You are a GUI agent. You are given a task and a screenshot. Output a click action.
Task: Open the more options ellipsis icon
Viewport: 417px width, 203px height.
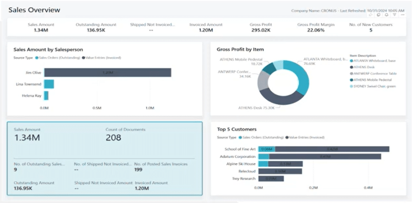coord(402,14)
